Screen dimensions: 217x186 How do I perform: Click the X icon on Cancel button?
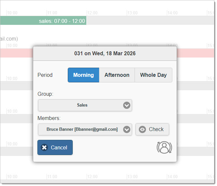coord(45,147)
